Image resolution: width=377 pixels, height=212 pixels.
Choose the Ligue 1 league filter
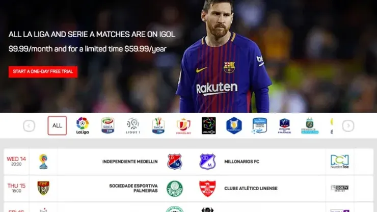click(133, 125)
